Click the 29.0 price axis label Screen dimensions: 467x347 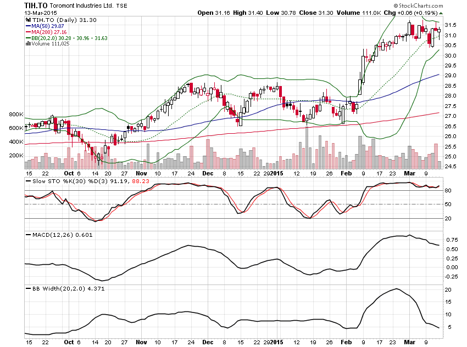pos(451,76)
